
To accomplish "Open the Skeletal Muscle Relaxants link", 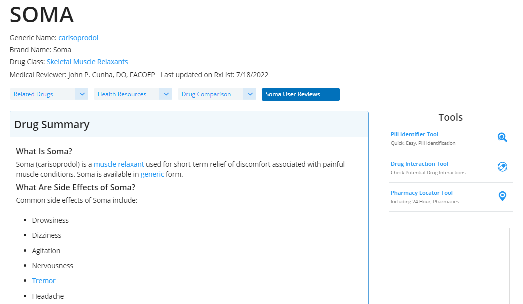I will (87, 62).
